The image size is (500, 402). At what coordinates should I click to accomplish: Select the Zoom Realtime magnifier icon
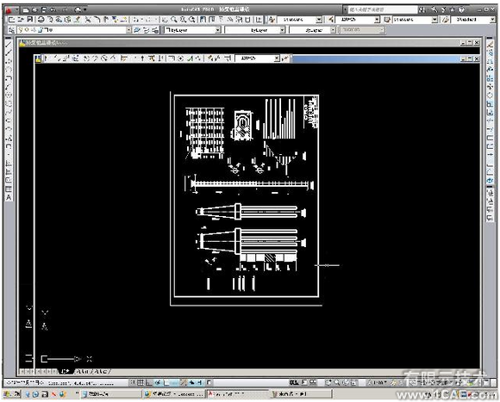(174, 20)
